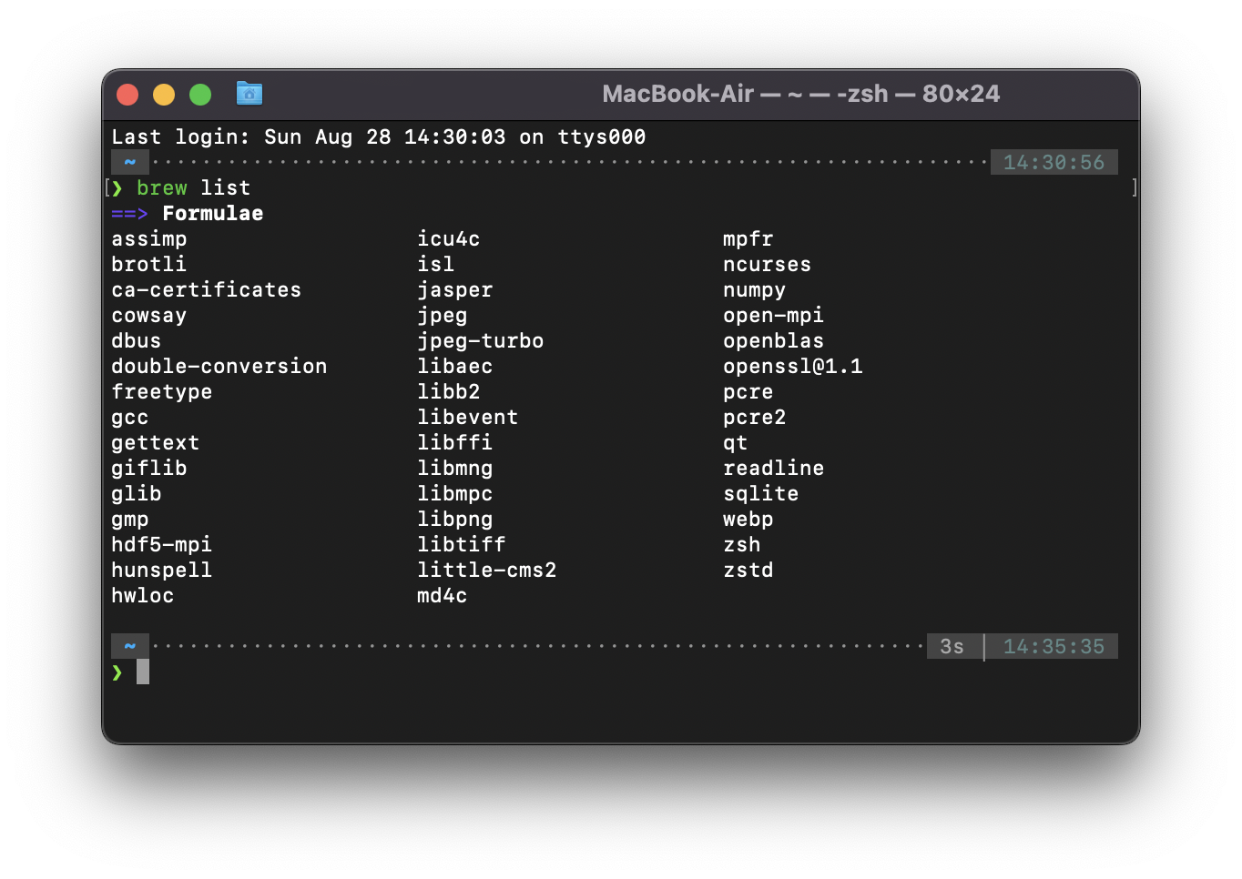Click the 'openssl@1.1' entry
Screen dimensions: 1242x879
coord(792,367)
